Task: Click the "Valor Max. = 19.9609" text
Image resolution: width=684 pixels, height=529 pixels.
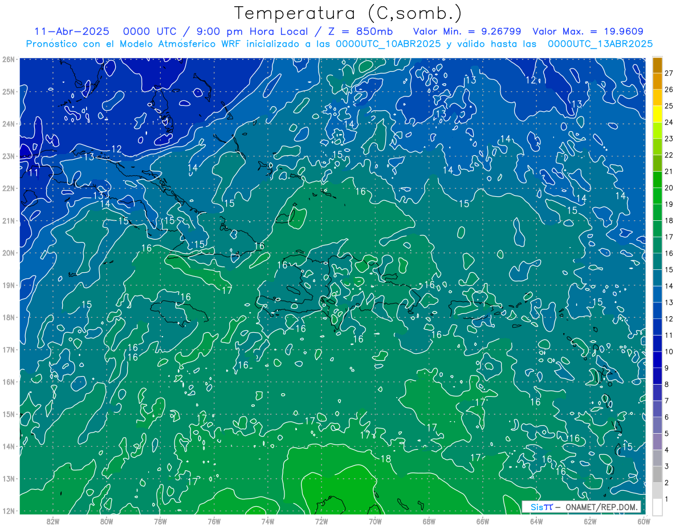Action: point(588,31)
